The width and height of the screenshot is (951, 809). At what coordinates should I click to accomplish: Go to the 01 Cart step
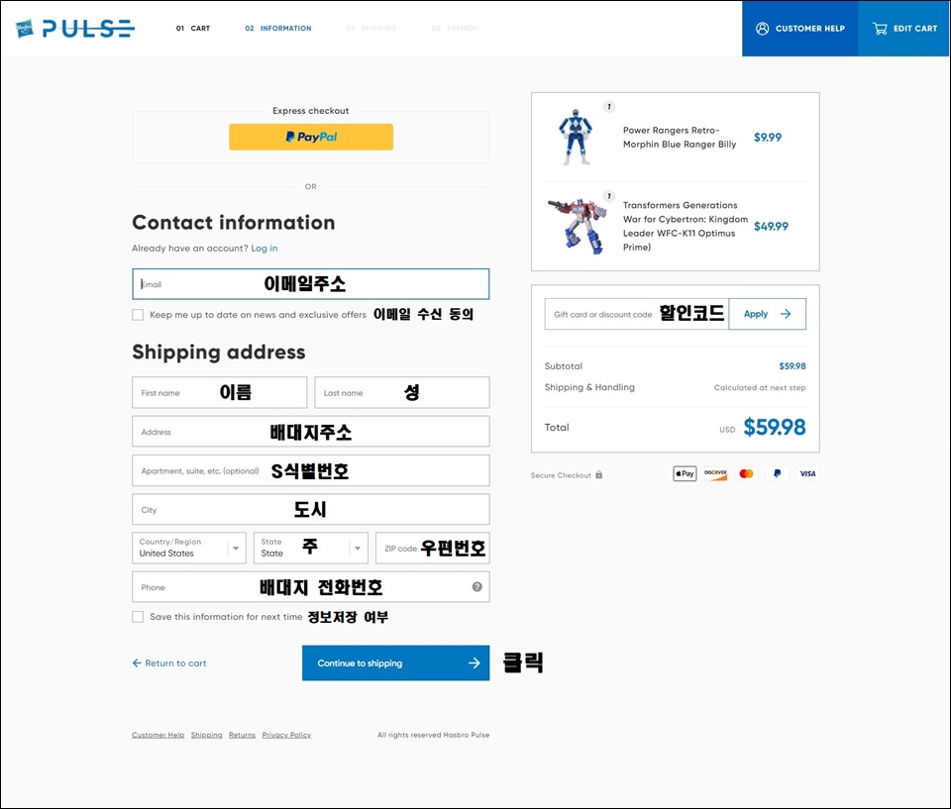[x=193, y=28]
